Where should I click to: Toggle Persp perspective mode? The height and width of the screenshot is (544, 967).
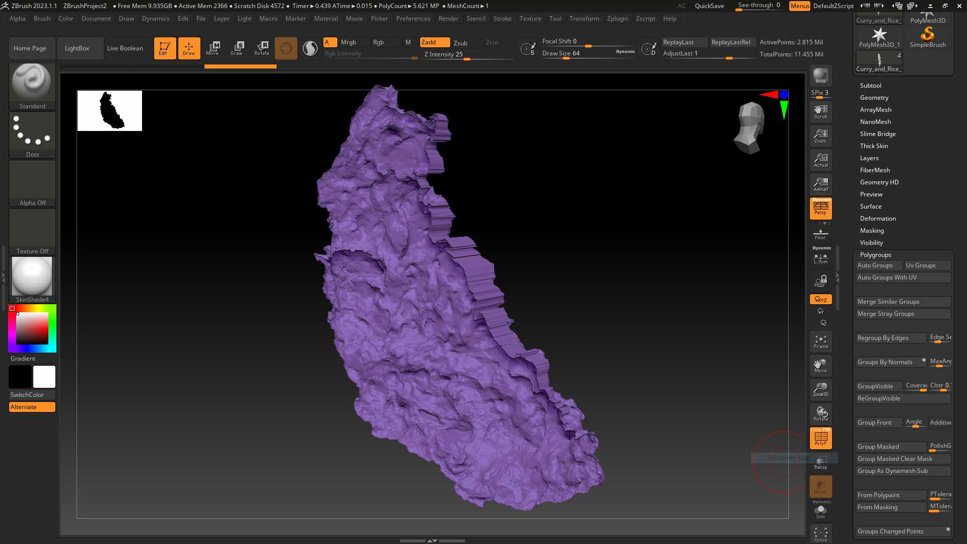[820, 208]
